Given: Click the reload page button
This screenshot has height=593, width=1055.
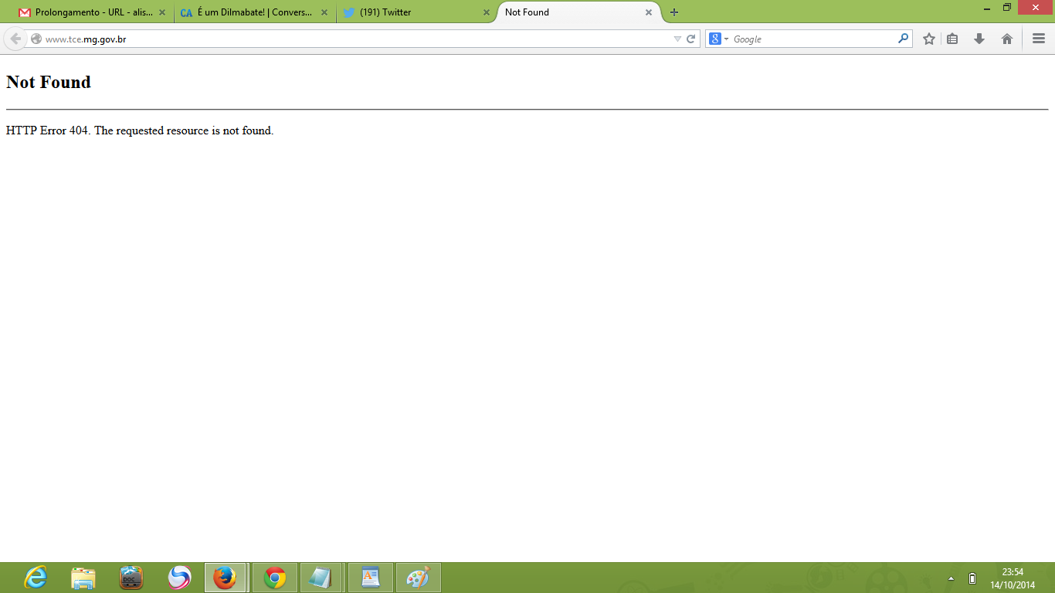Looking at the screenshot, I should [x=691, y=39].
